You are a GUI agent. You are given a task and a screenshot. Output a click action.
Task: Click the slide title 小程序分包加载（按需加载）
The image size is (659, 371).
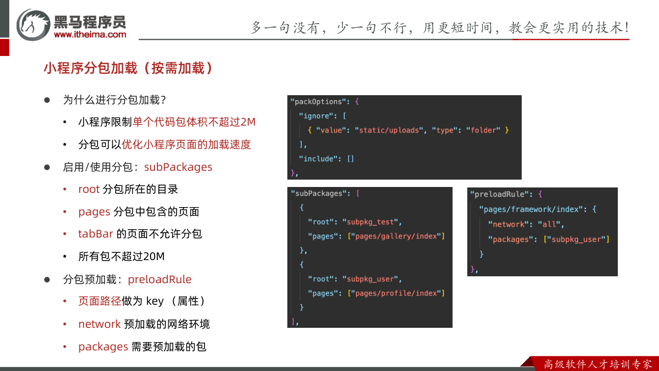pos(129,68)
